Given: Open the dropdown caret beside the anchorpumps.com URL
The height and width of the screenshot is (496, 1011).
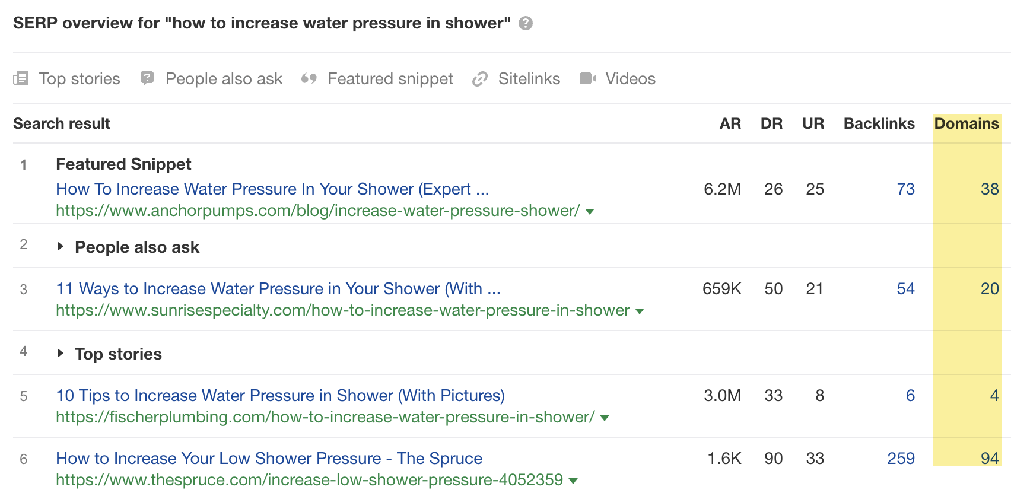Looking at the screenshot, I should 589,211.
